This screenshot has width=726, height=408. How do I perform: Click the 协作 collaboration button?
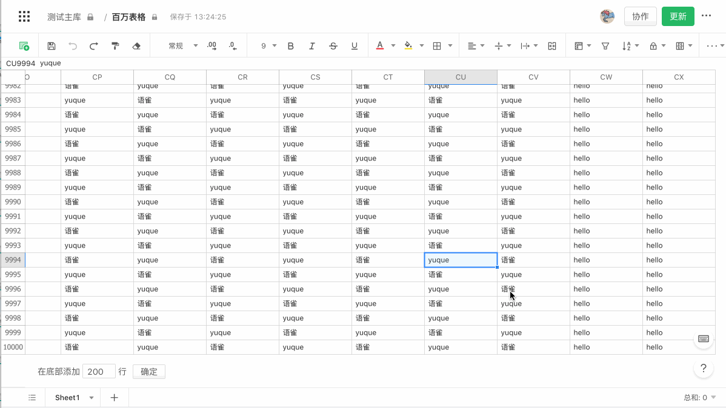(641, 16)
